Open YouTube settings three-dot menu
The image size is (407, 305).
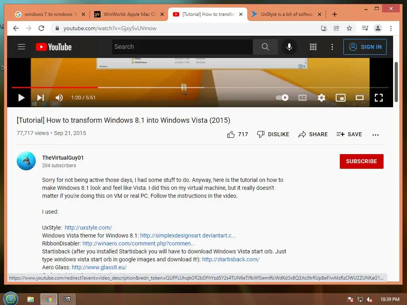point(332,47)
